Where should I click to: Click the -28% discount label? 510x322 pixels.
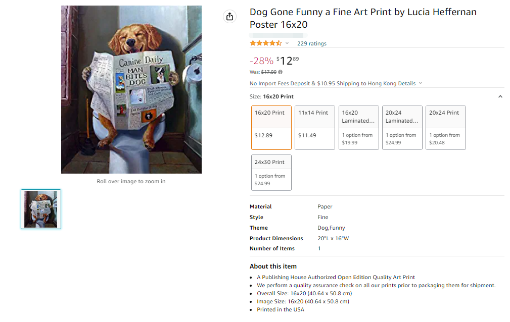pos(261,61)
